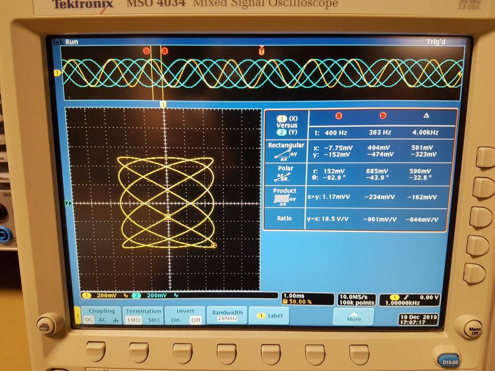The width and height of the screenshot is (495, 371).
Task: Select cursor 'b' marker on waveform overview
Action: (x=146, y=50)
